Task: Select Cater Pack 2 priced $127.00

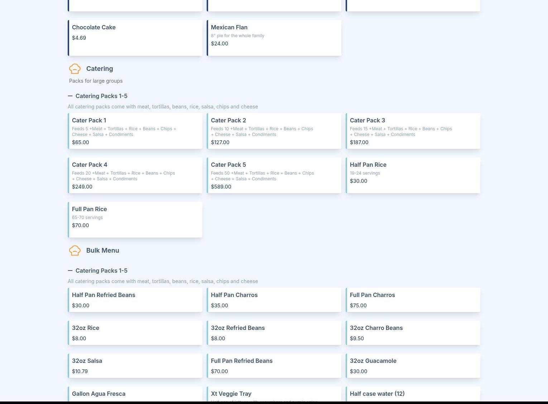Action: tap(274, 131)
